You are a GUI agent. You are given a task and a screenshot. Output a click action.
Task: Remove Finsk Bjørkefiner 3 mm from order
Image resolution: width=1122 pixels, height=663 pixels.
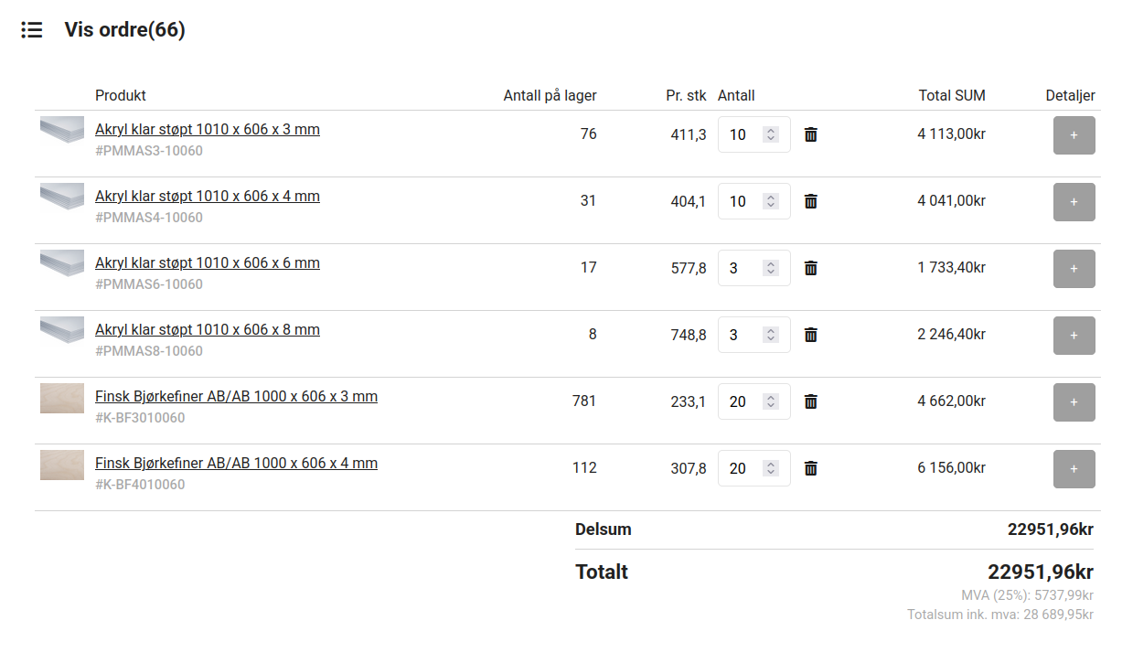point(810,401)
